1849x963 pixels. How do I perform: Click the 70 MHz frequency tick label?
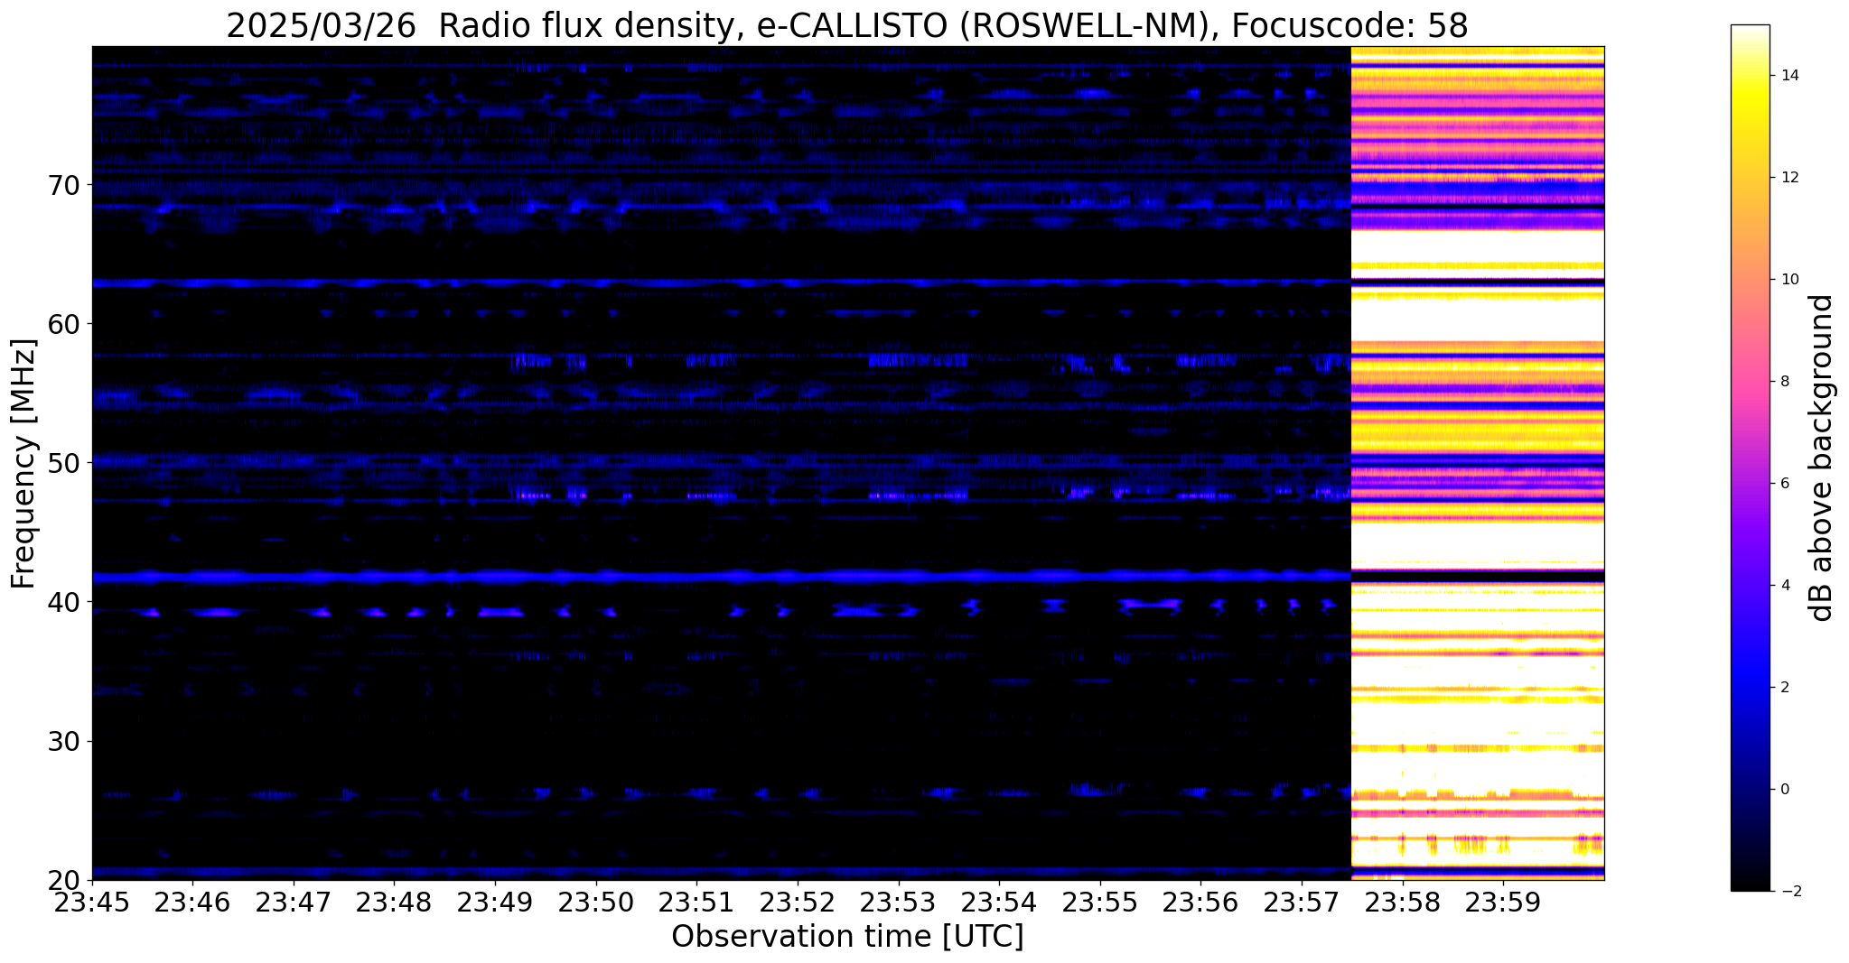[x=63, y=185]
